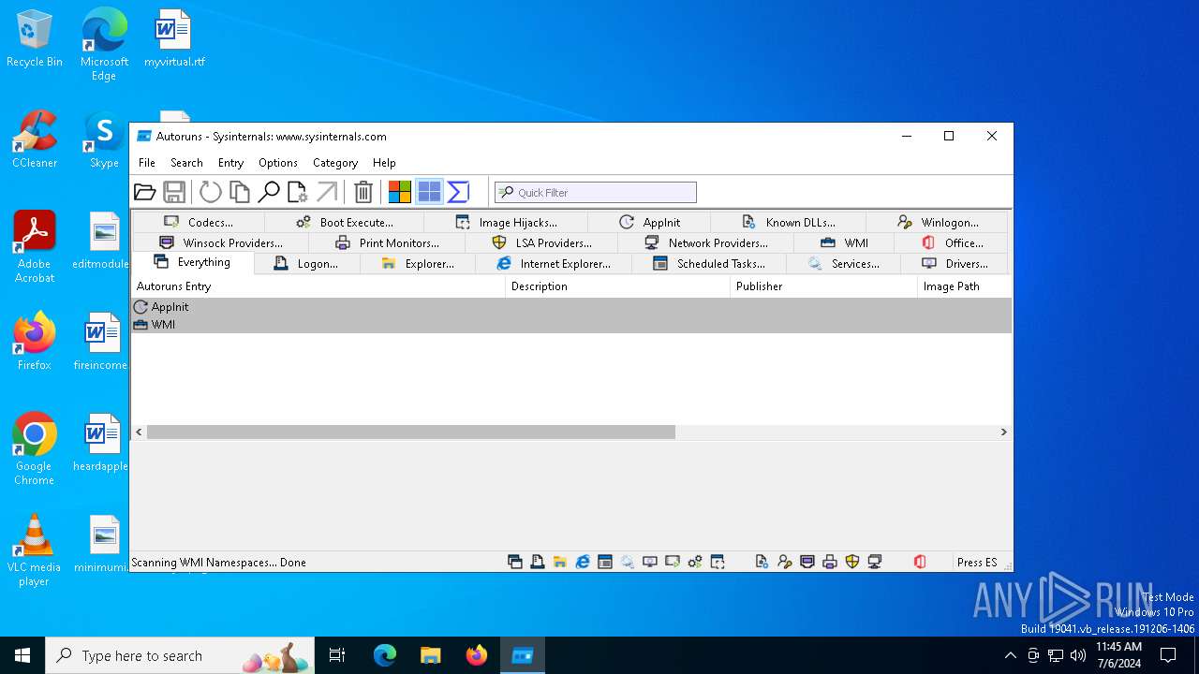Switch to the WMI tab
This screenshot has width=1199, height=674.
click(x=844, y=242)
